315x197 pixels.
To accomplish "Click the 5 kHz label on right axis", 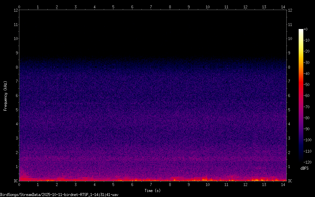I will pyautogui.click(x=289, y=110).
